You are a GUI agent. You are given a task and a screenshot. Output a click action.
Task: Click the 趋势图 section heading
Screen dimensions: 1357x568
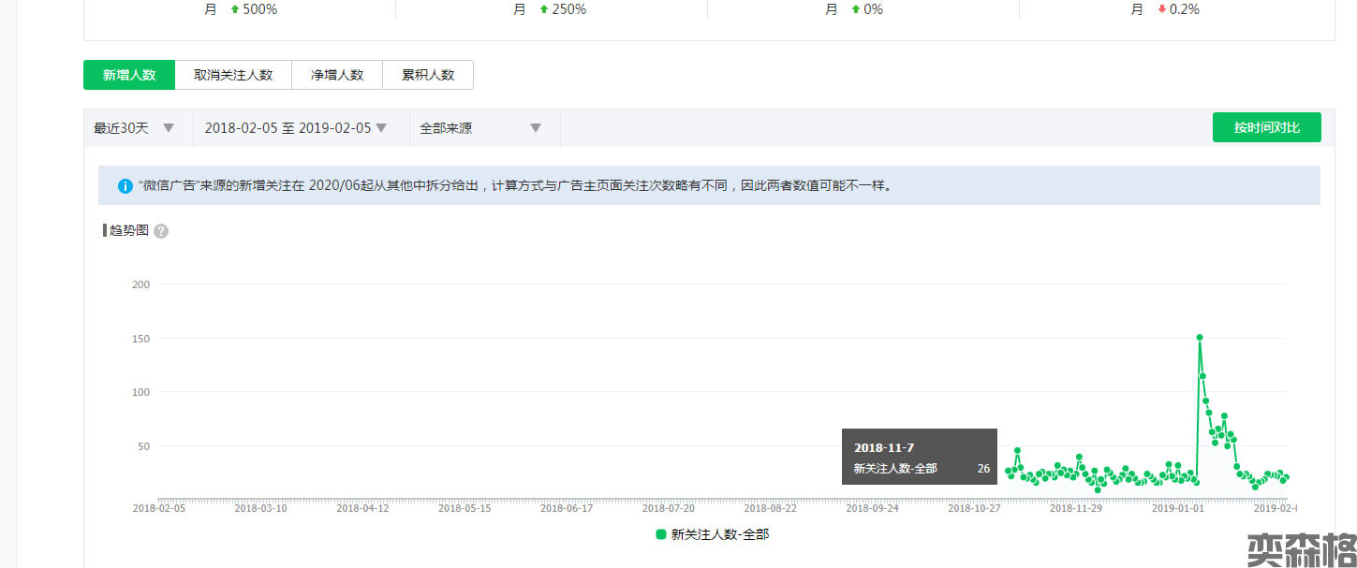coord(129,230)
